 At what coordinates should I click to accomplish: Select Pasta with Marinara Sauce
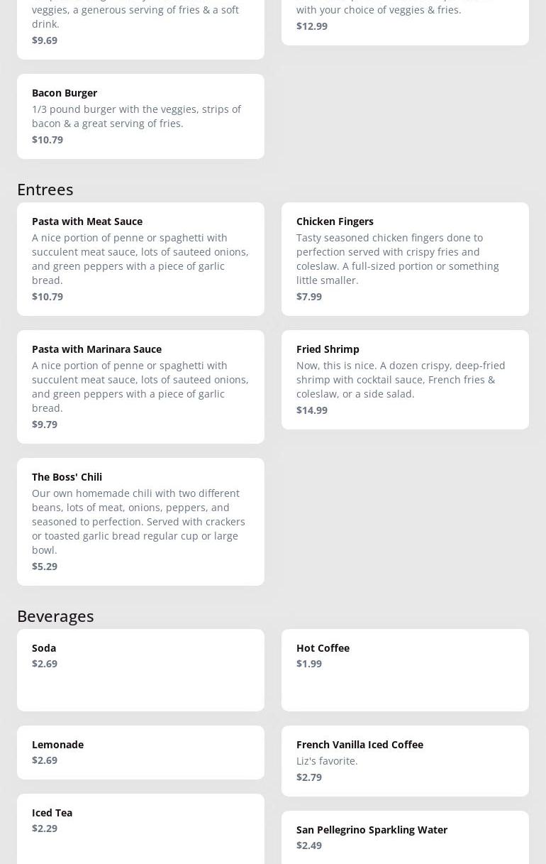(x=140, y=387)
